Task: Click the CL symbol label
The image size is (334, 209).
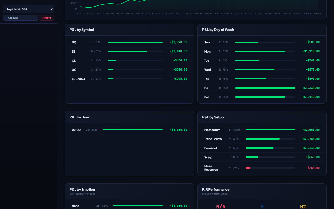Action: pos(74,61)
